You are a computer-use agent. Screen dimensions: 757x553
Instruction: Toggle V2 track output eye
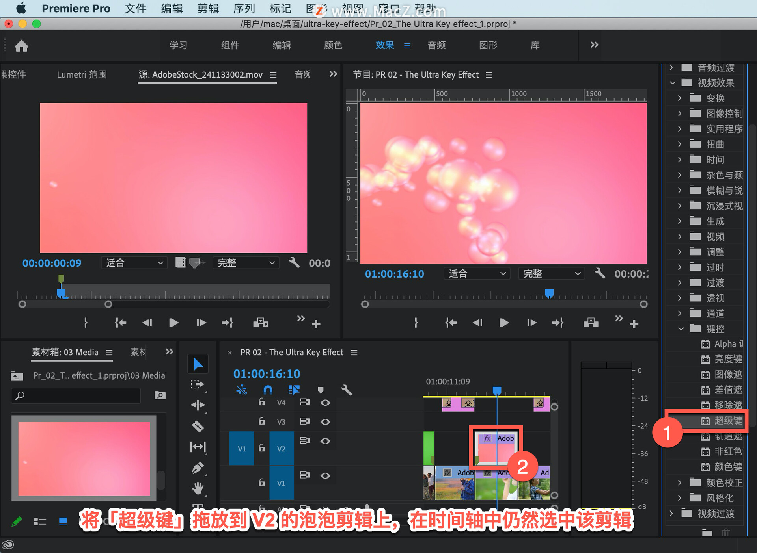point(325,441)
